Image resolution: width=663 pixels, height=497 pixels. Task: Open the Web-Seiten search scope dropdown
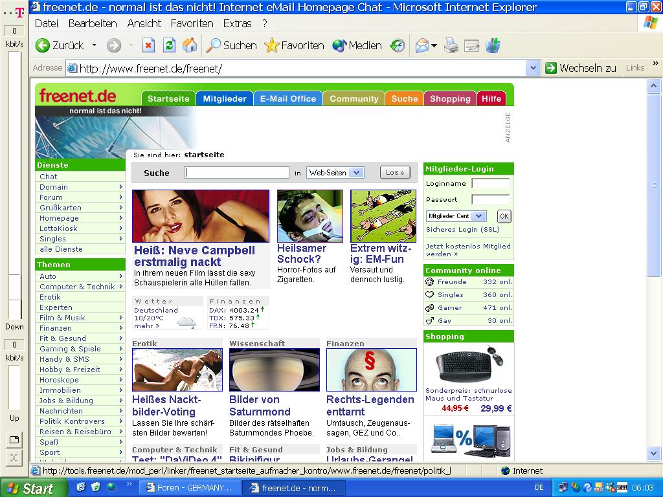pos(357,172)
